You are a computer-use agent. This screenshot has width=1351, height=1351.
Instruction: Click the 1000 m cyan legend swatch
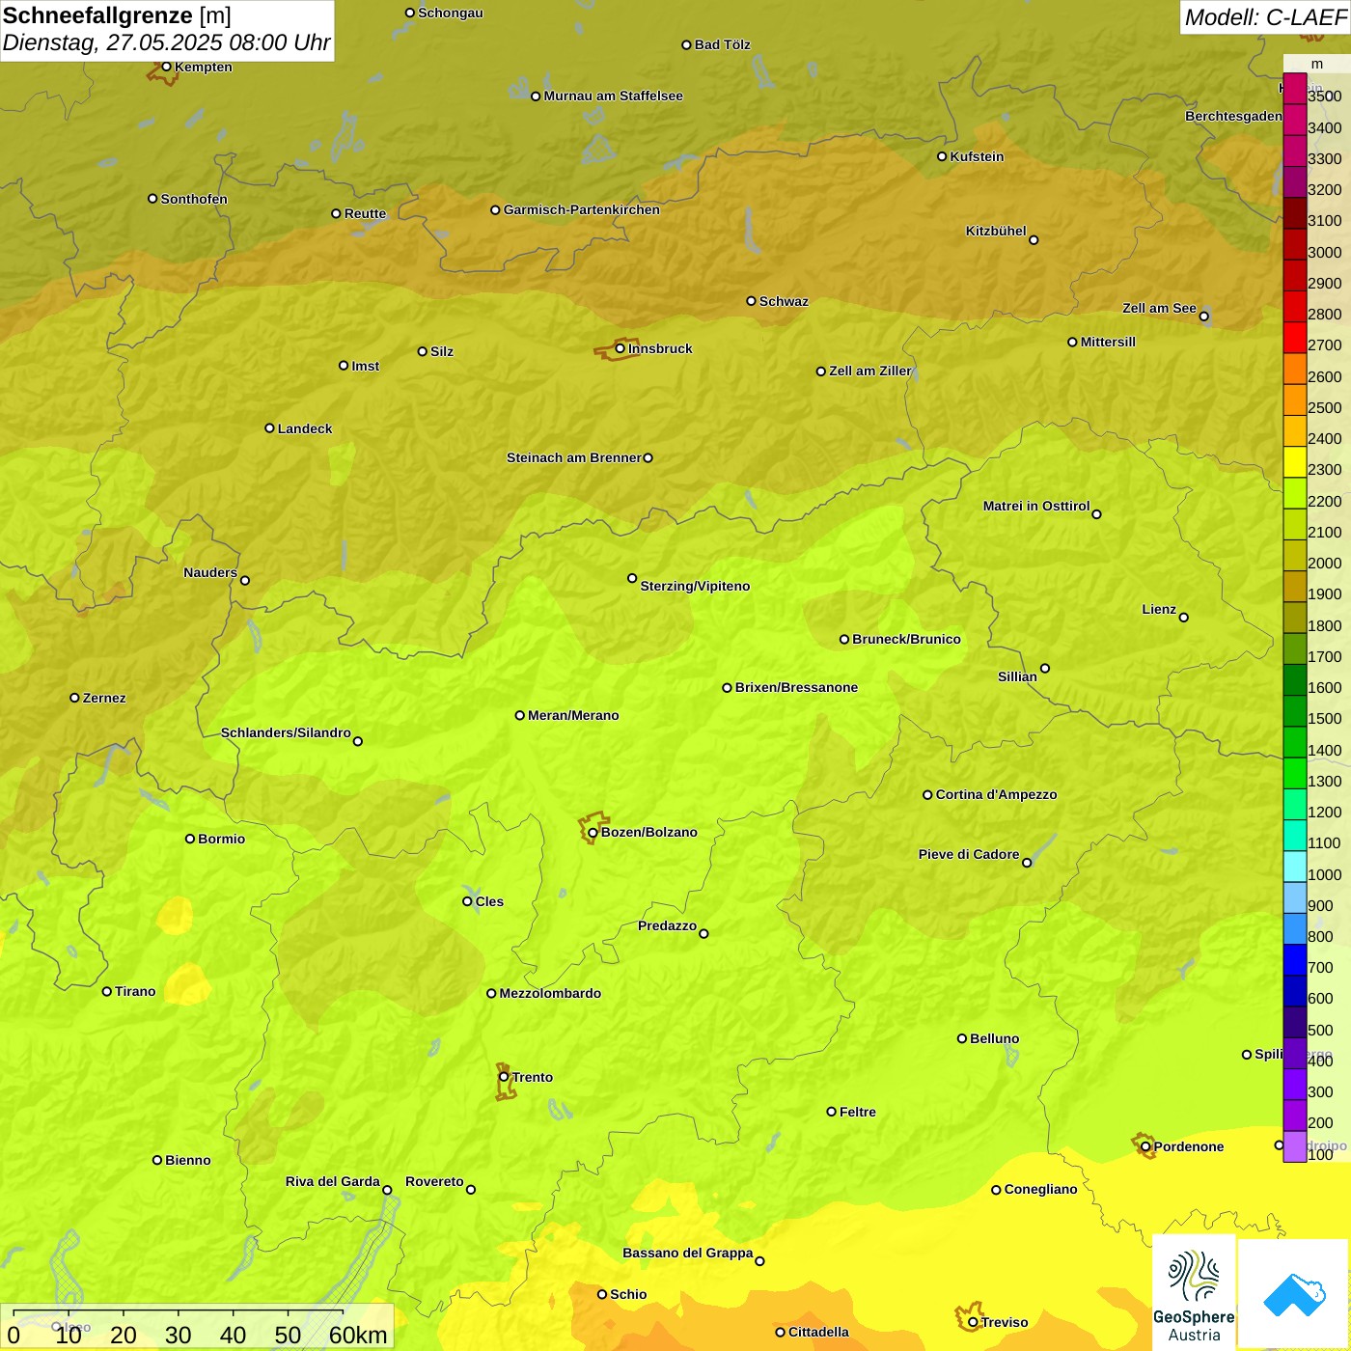[1294, 867]
